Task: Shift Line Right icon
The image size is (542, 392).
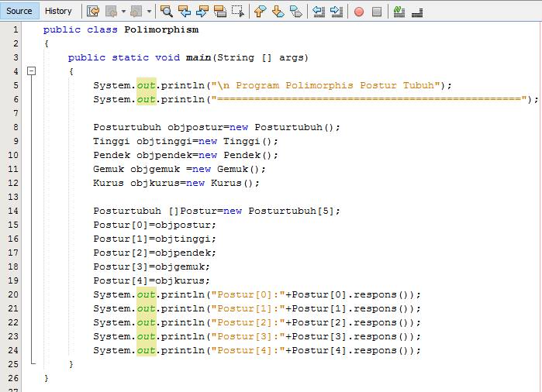Action: [x=337, y=12]
